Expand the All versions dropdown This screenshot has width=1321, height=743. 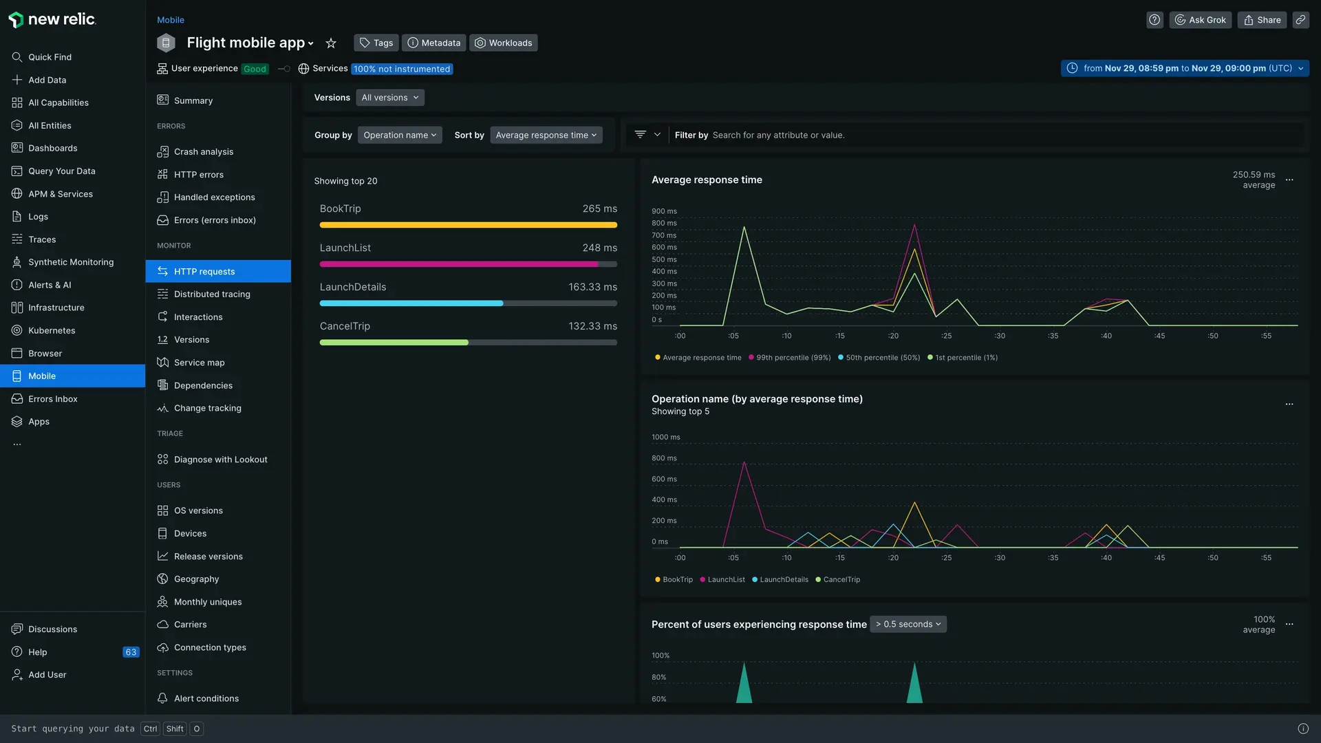point(390,98)
